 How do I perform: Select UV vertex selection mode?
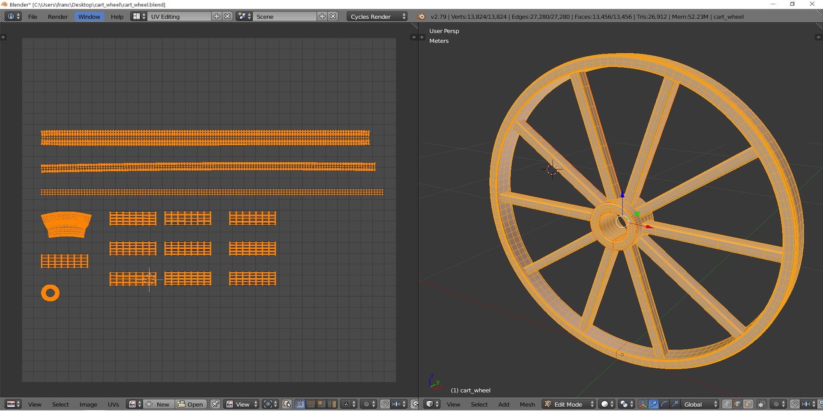pos(300,404)
